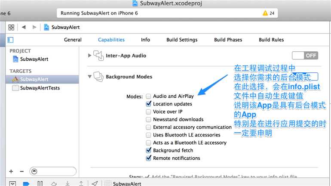Uncheck Background fetch mode

coord(148,150)
